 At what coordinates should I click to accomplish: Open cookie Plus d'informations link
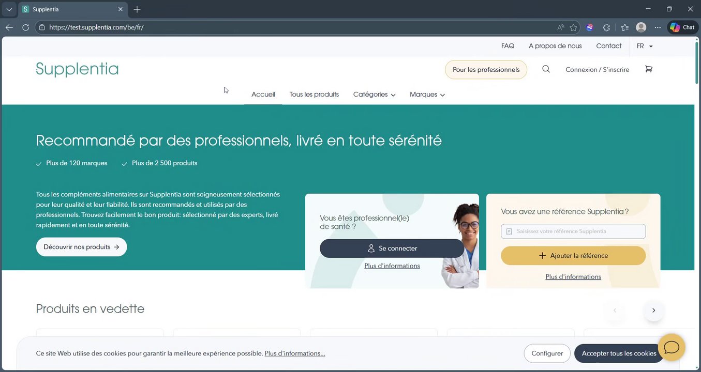[x=295, y=353]
